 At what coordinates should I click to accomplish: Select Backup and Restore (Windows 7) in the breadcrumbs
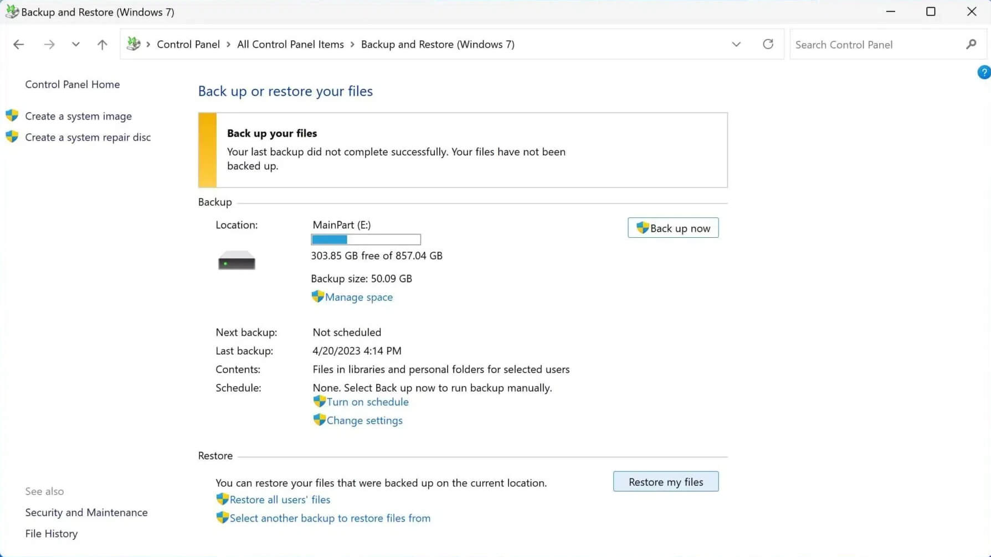438,44
